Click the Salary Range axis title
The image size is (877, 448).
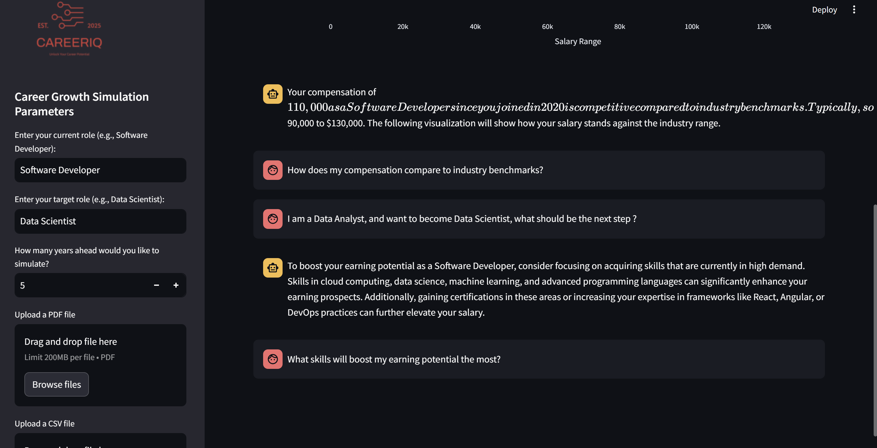point(577,41)
